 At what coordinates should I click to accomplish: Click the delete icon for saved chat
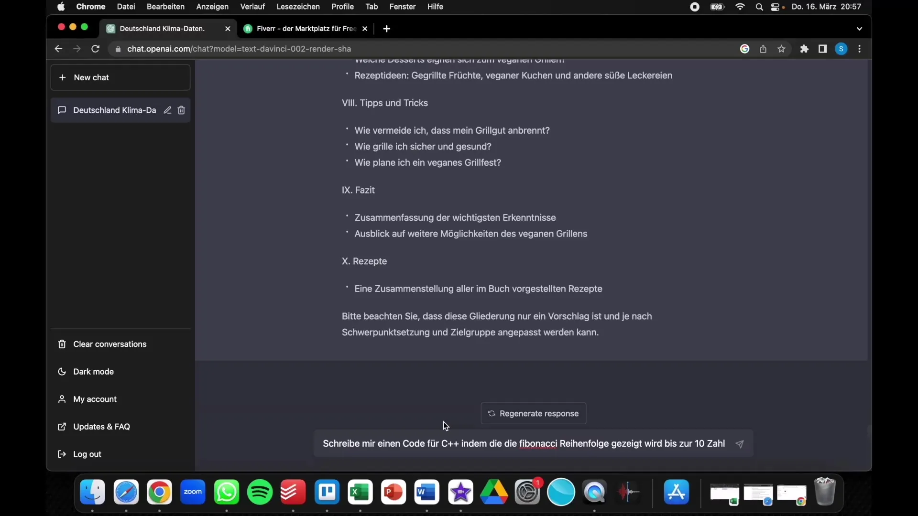(x=181, y=110)
